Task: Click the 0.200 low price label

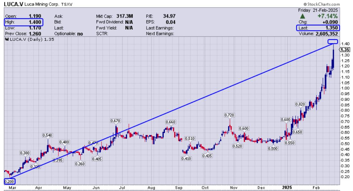Action: point(9,182)
